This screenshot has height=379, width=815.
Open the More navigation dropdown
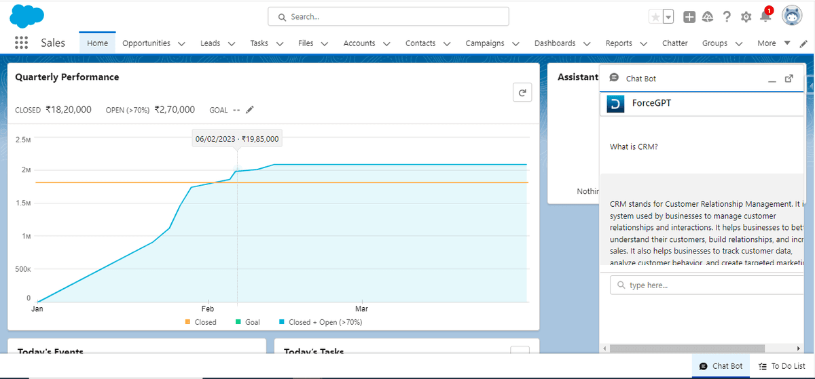773,43
